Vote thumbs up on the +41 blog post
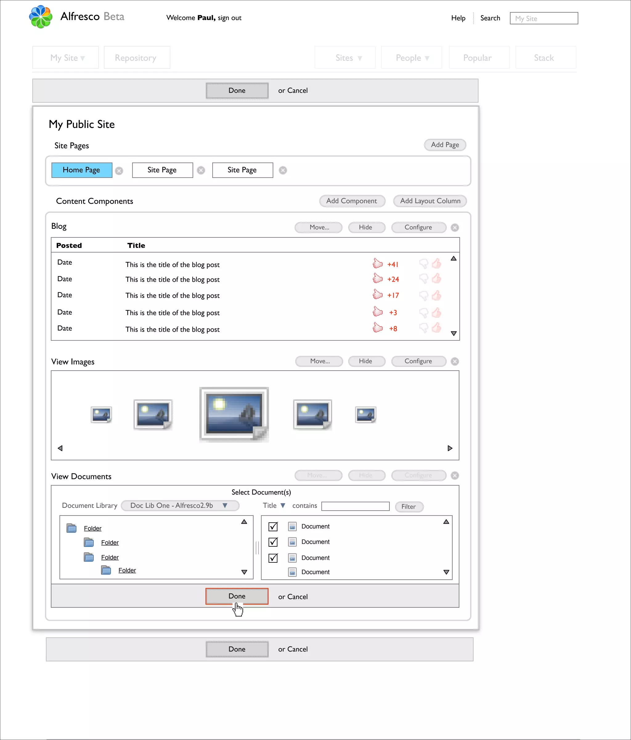 point(436,264)
